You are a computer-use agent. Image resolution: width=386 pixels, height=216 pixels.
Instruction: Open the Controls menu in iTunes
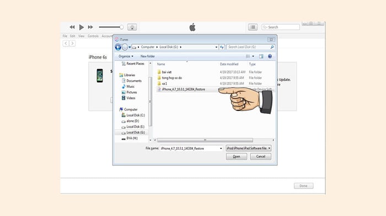coord(93,36)
